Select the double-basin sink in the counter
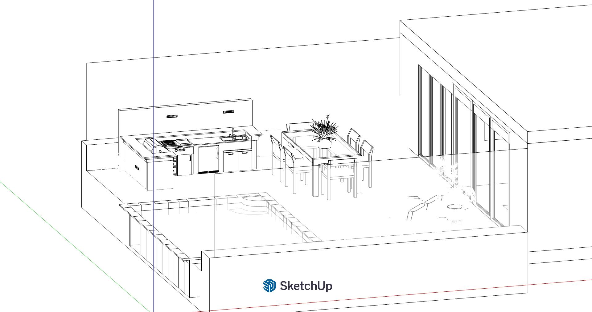This screenshot has width=592, height=312. pos(234,138)
